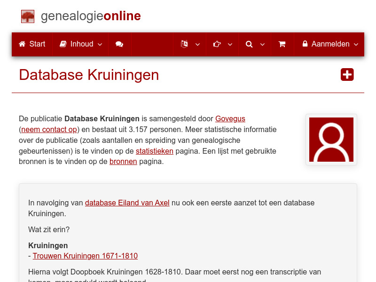Click the lock icon next to Aanmelden
This screenshot has width=376, height=282.
pos(305,44)
